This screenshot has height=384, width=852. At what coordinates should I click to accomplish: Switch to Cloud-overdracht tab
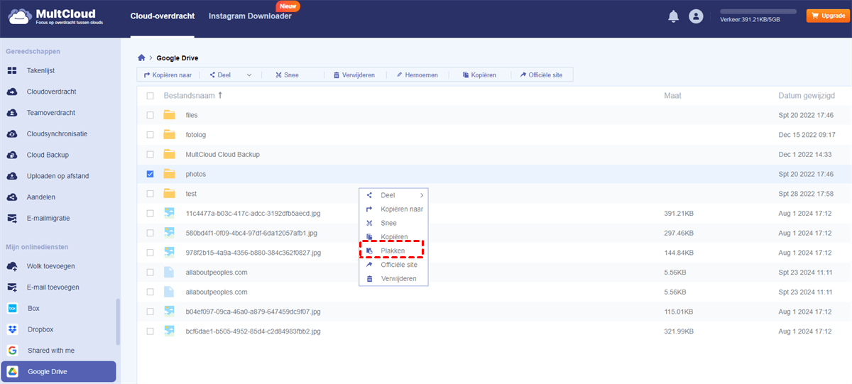click(x=163, y=16)
